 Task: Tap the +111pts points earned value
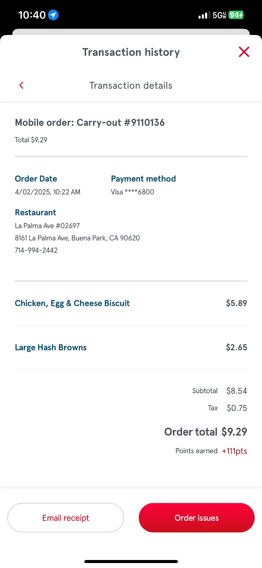pyautogui.click(x=235, y=451)
